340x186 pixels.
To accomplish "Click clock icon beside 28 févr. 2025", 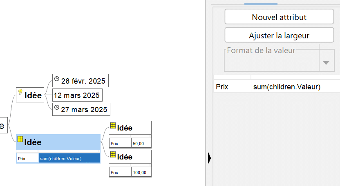I will point(57,78).
